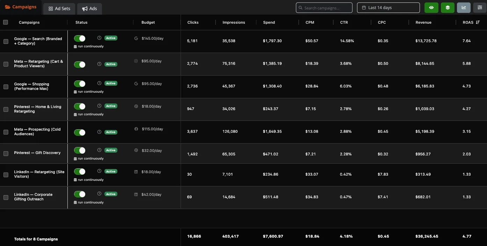The height and width of the screenshot is (246, 487).
Task: Open the Last 14 days date range dropdown
Action: (388, 8)
